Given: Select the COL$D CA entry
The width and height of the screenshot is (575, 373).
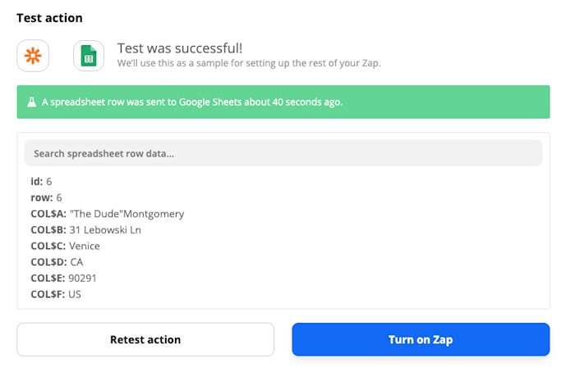Looking at the screenshot, I should click(57, 262).
